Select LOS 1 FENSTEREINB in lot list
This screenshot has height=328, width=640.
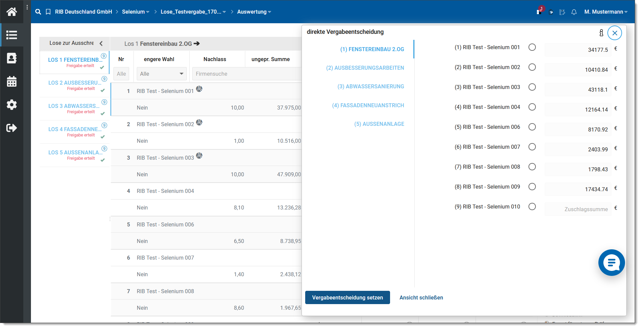coord(75,62)
